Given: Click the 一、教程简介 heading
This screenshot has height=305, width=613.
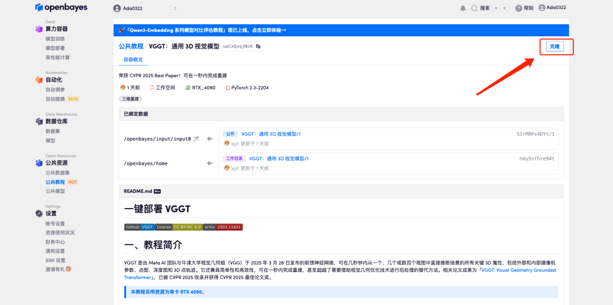Looking at the screenshot, I should coord(153,245).
